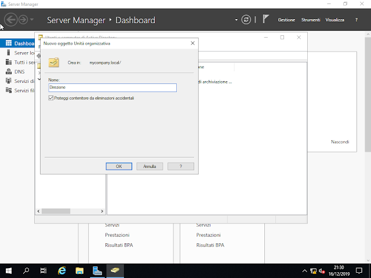Focus the Nome input field containing Direzione
The width and height of the screenshot is (371, 278).
(112, 87)
